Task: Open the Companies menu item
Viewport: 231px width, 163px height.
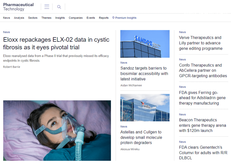Action: [x=75, y=18]
